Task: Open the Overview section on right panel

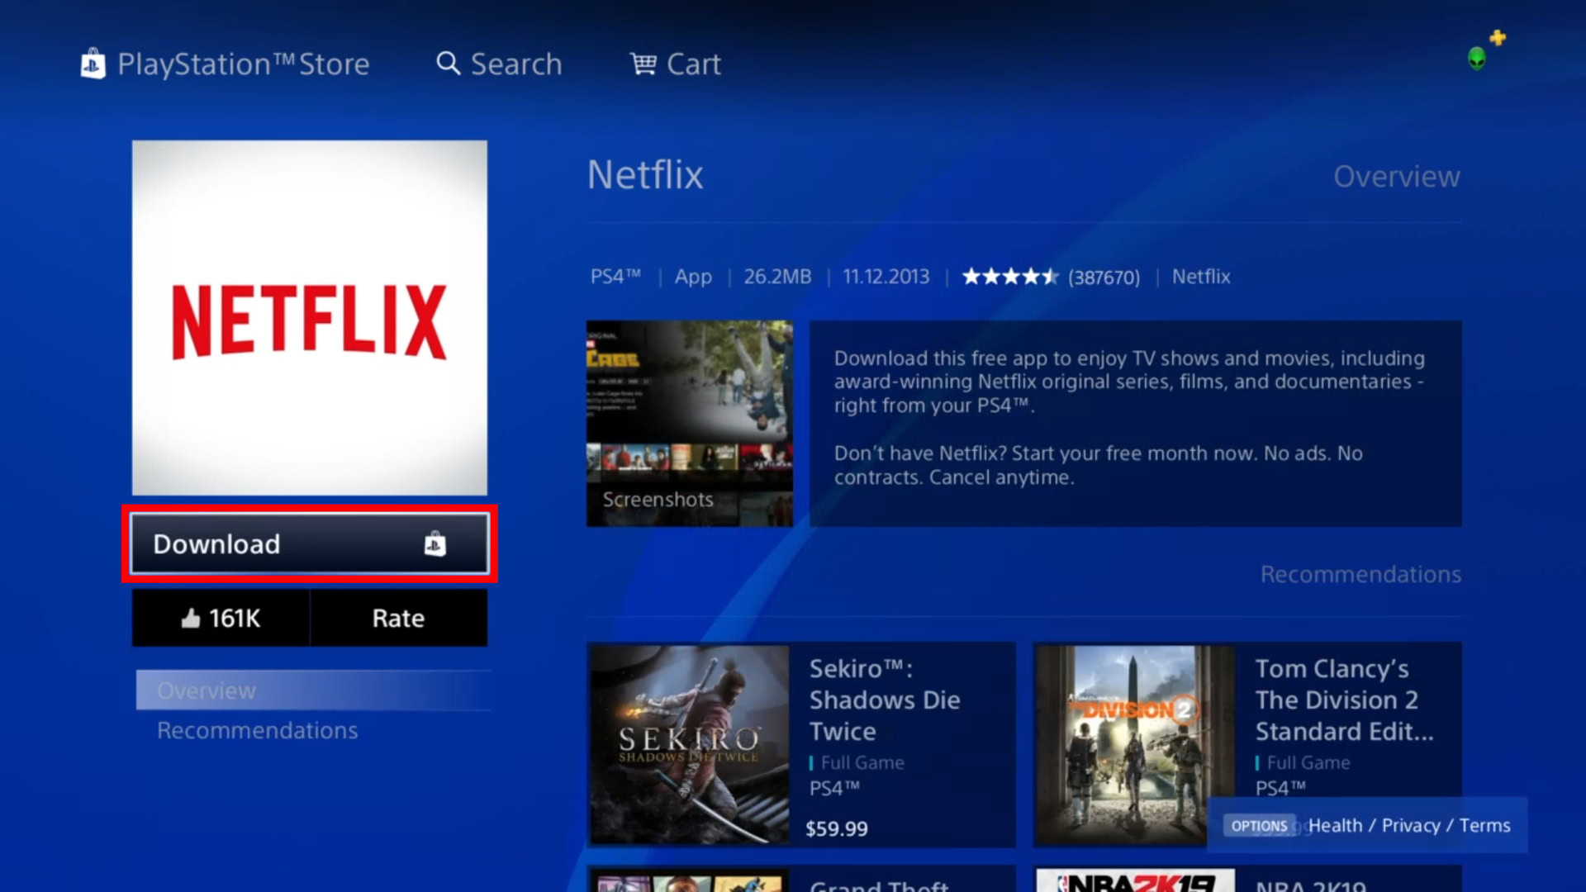Action: point(1398,177)
